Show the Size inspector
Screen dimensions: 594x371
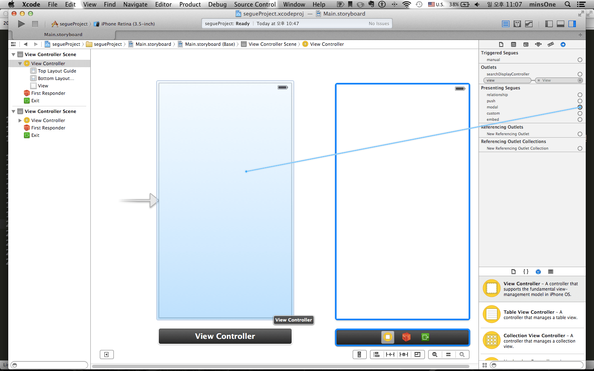pos(551,45)
